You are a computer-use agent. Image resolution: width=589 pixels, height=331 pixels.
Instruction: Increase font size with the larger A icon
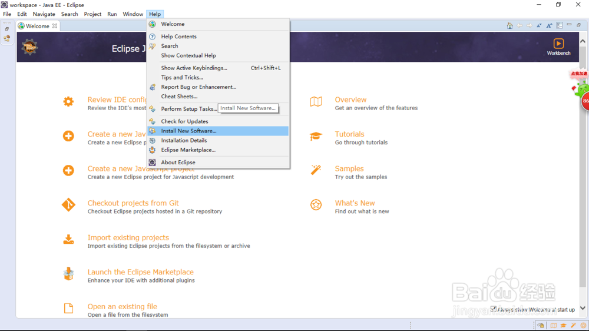(x=549, y=25)
